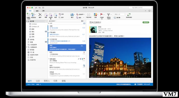Click the Tokyo Station photo in the email

(120, 58)
